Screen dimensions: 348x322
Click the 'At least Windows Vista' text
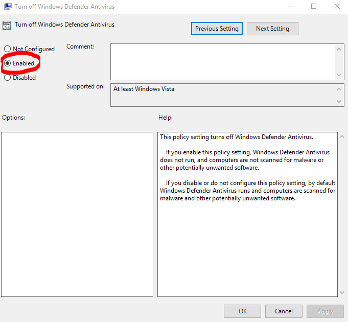tap(144, 89)
